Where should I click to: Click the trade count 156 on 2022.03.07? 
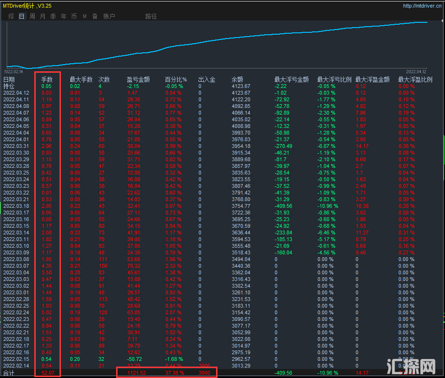click(x=103, y=266)
